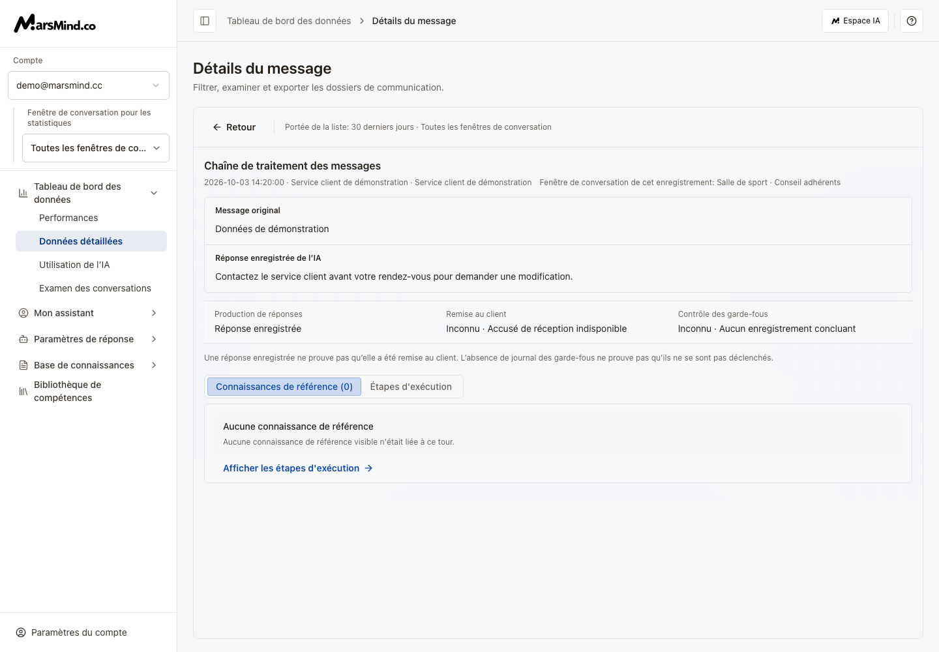This screenshot has width=939, height=652.
Task: Toggle the sidebar panel icon
Action: [205, 21]
